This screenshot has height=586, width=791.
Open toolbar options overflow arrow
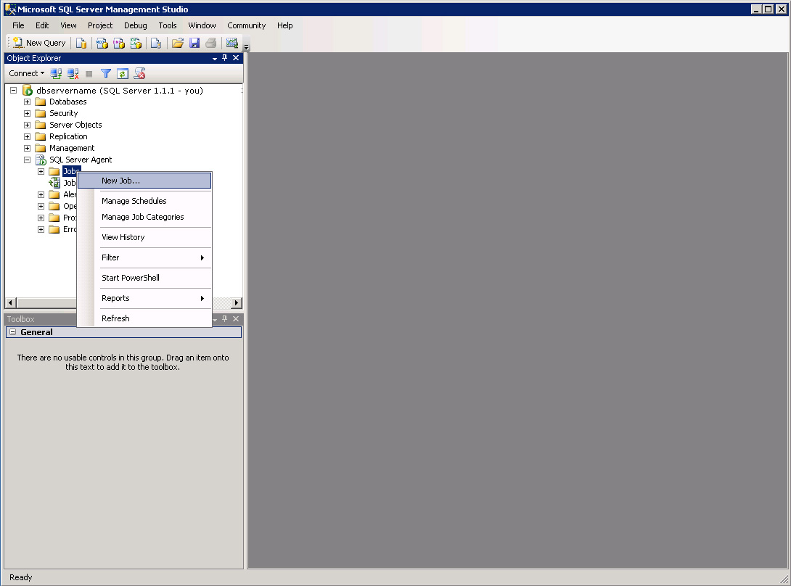click(246, 47)
